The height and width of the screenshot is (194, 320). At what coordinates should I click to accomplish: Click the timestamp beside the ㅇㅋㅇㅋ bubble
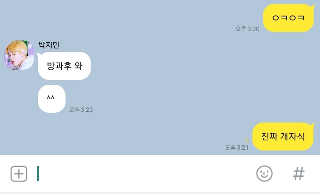(x=248, y=29)
